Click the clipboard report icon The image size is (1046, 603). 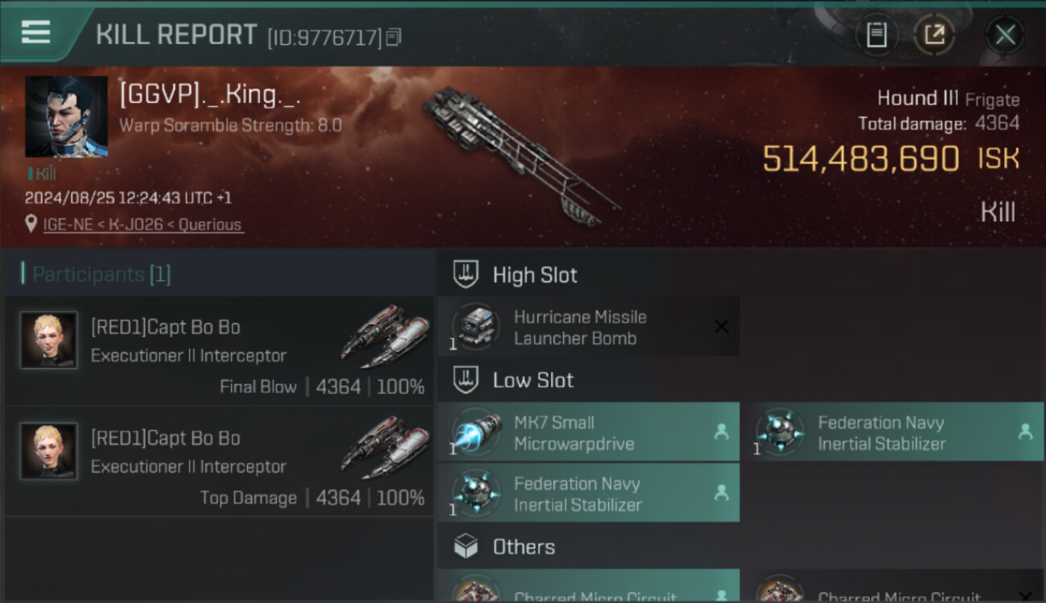tap(876, 35)
